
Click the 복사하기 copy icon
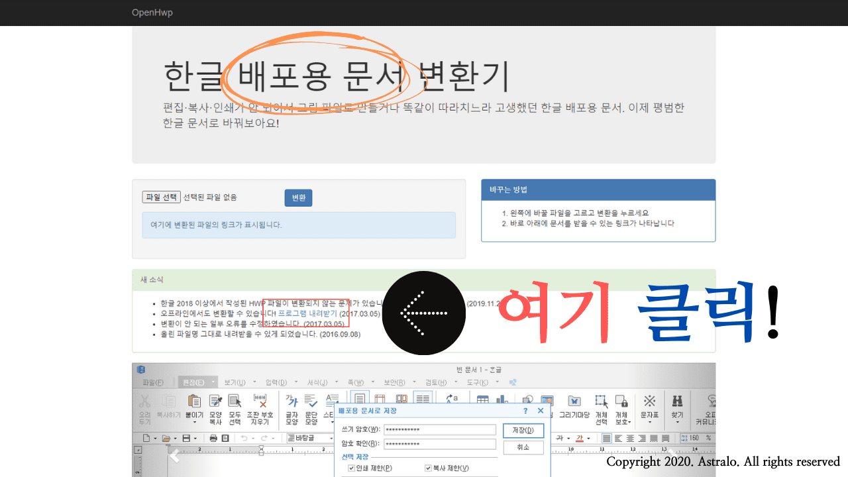169,401
